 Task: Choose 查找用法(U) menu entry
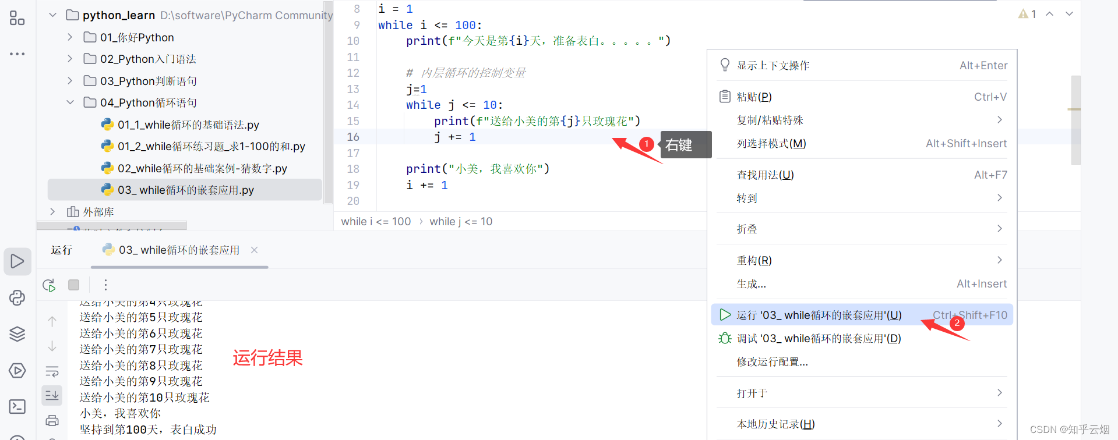(x=862, y=175)
